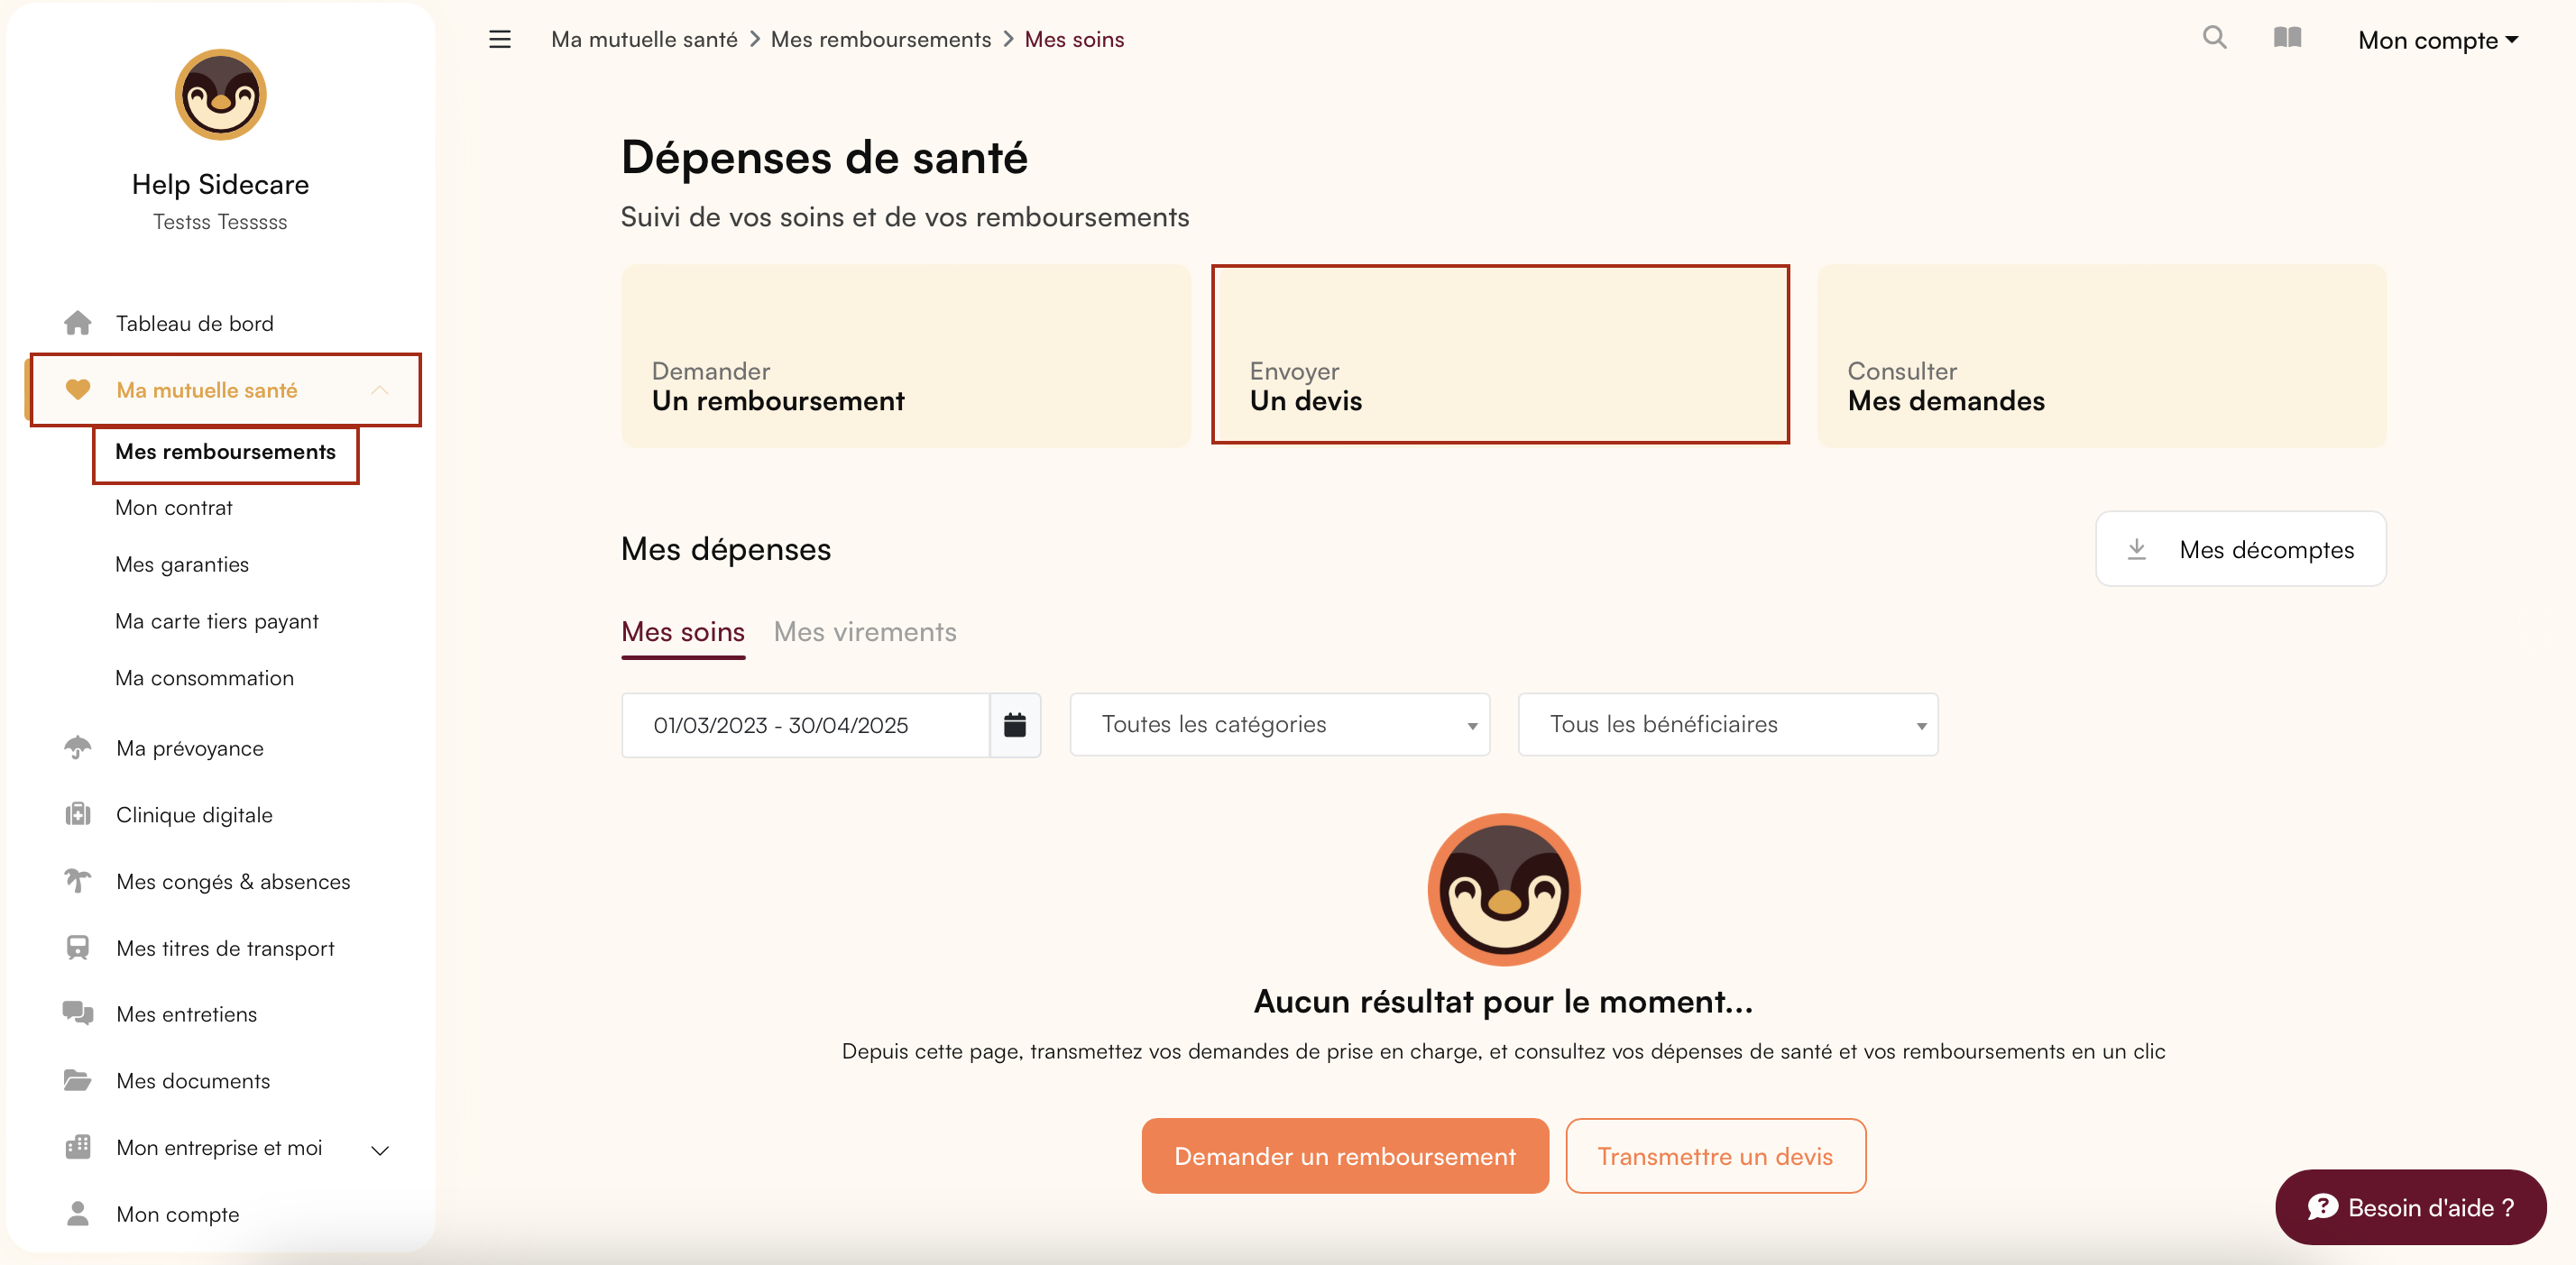Collapse the Ma mutuelle santé section
Screen dimensions: 2576x1265
380,390
